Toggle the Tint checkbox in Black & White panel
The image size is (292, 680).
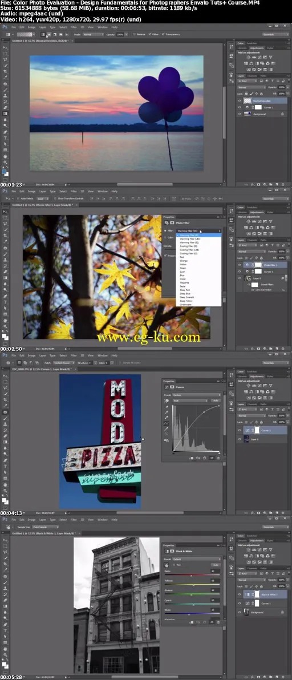pos(174,565)
